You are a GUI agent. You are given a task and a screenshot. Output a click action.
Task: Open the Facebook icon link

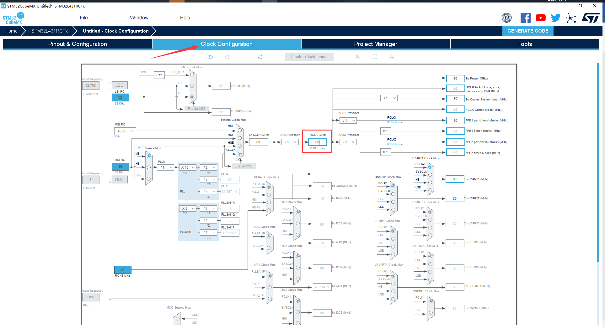click(525, 18)
